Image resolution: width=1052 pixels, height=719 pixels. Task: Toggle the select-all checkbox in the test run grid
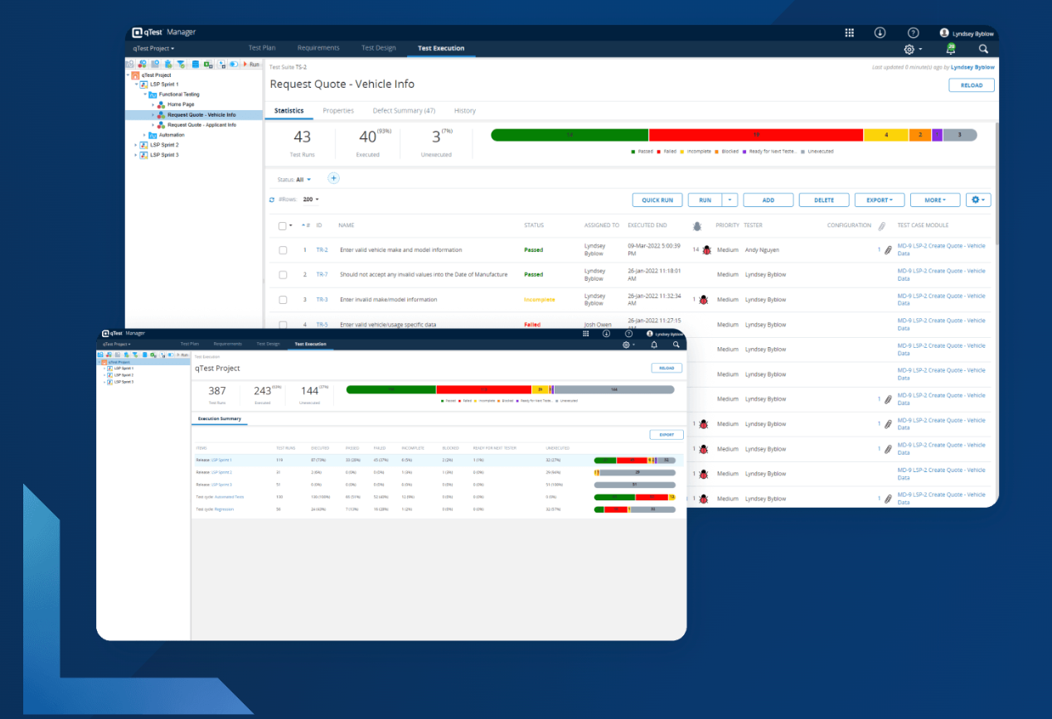281,224
